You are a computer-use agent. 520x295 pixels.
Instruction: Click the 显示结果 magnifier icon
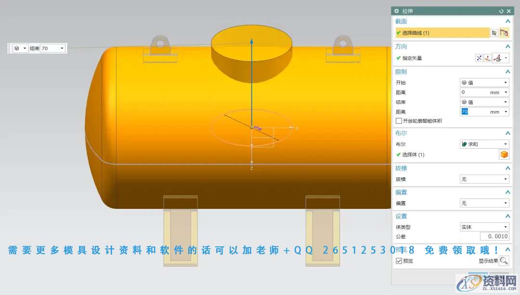[504, 261]
